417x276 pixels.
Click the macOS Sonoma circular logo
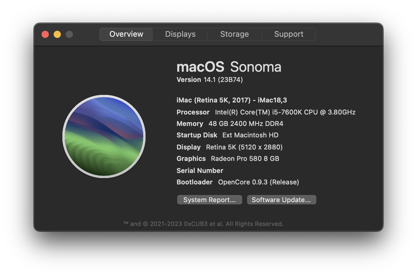point(104,136)
